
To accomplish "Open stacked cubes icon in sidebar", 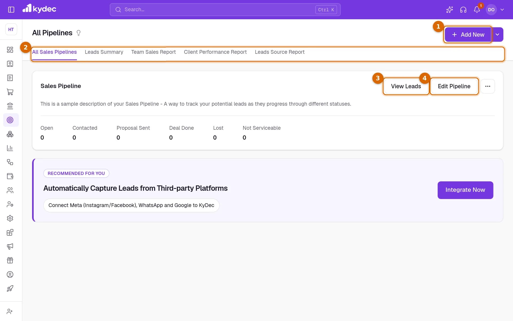I will tap(10, 134).
